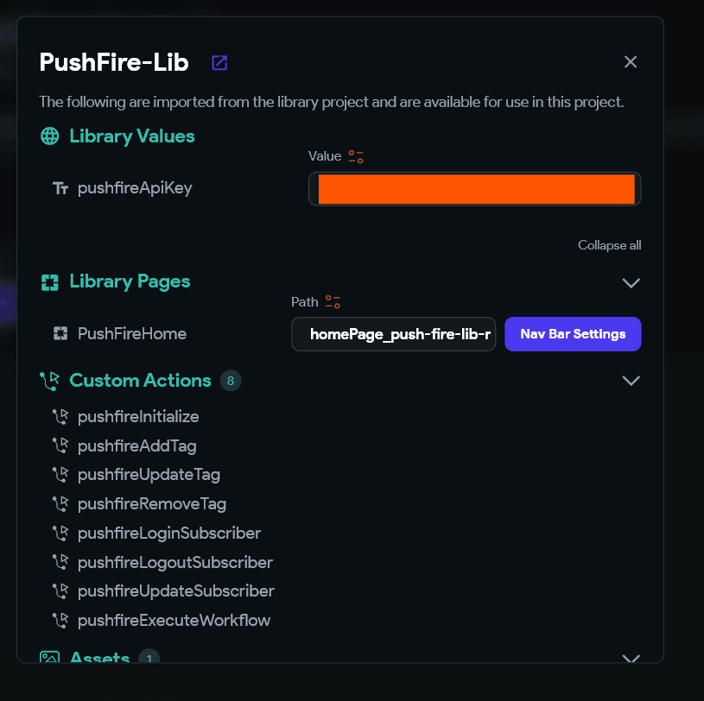
Task: Open PushFire-Lib in new tab icon
Action: coord(219,62)
